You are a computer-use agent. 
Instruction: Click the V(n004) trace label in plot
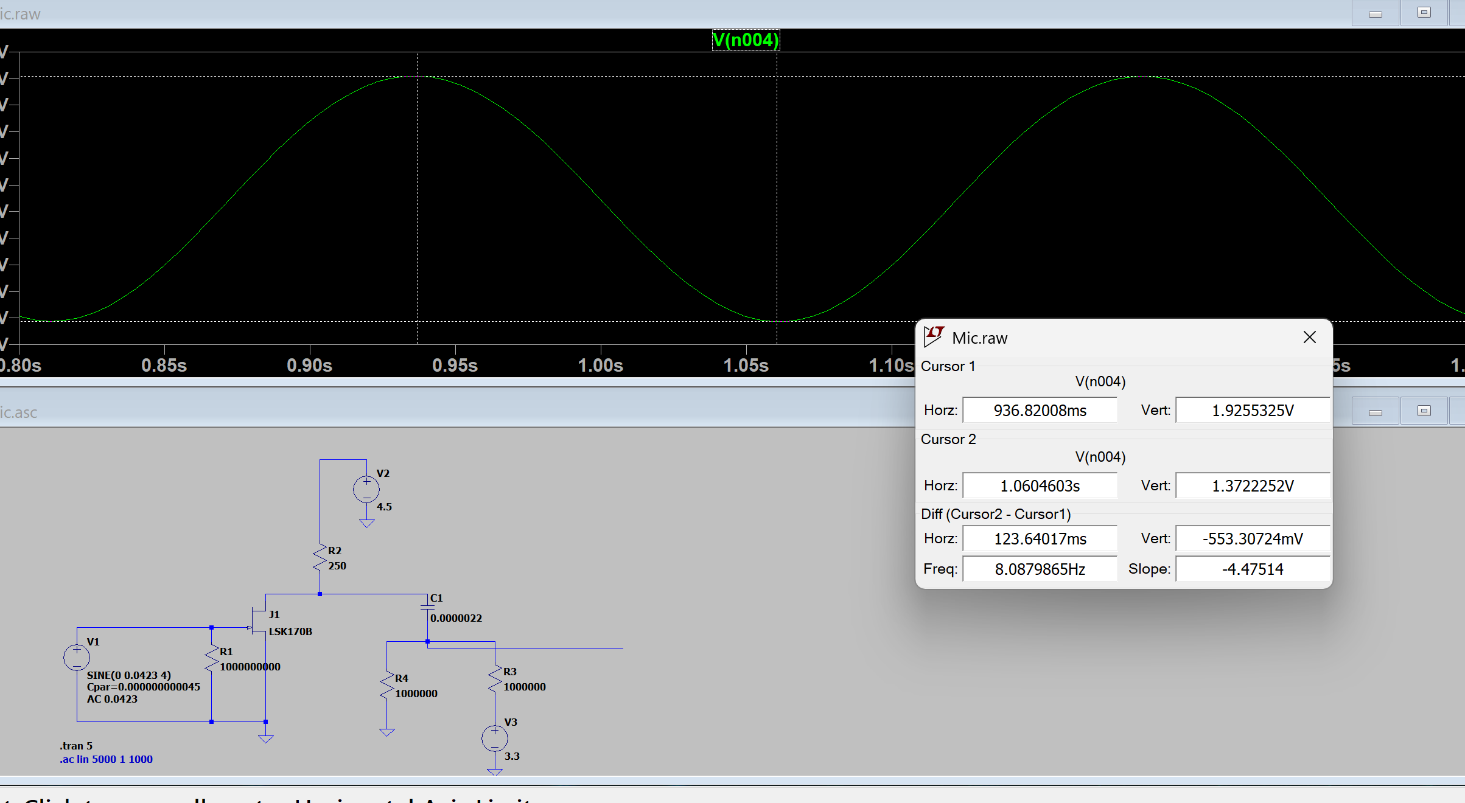tap(746, 40)
